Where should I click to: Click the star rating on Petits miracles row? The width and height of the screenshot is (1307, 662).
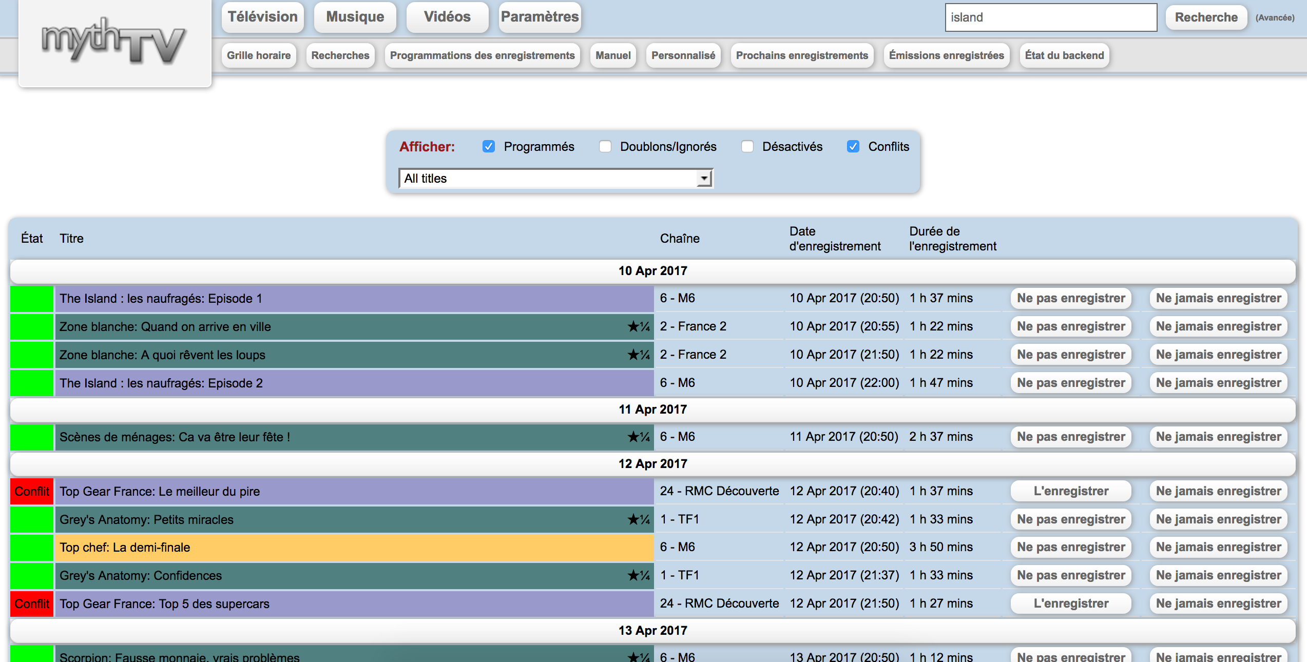639,520
